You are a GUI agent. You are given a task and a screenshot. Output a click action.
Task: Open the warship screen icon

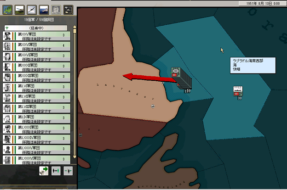tap(44, 10)
